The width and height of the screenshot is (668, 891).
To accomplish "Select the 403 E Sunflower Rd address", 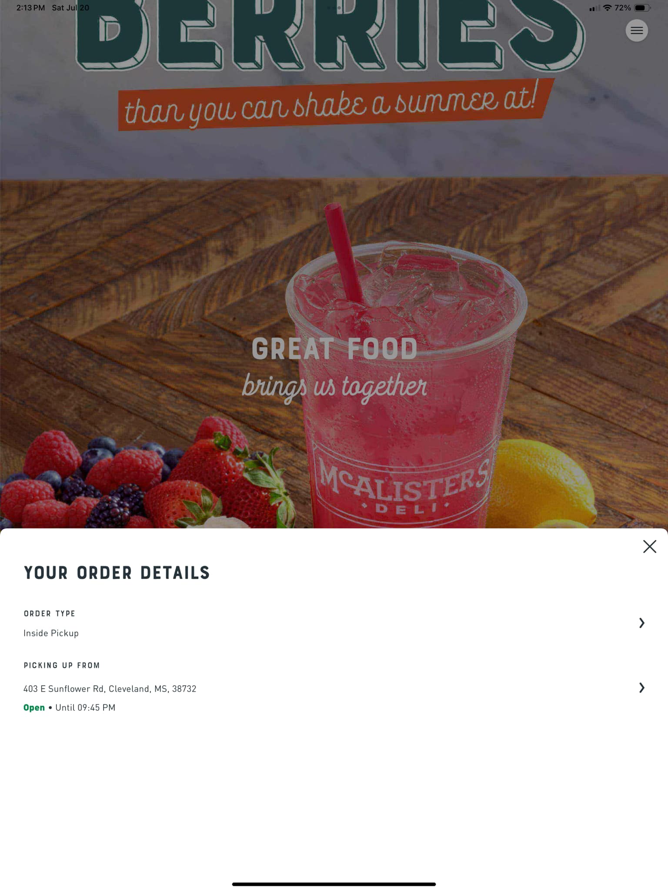I will coord(110,689).
